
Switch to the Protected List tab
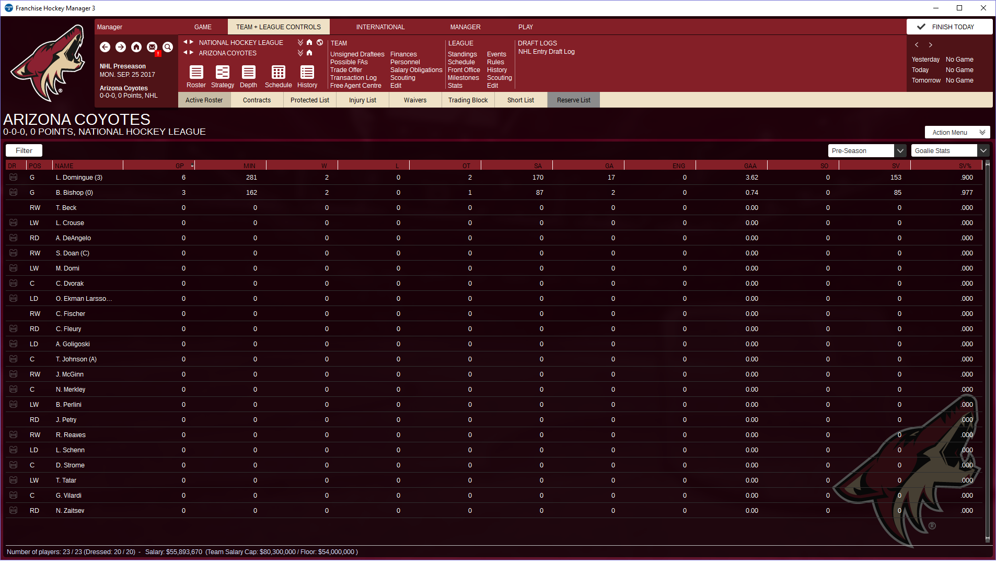point(310,100)
